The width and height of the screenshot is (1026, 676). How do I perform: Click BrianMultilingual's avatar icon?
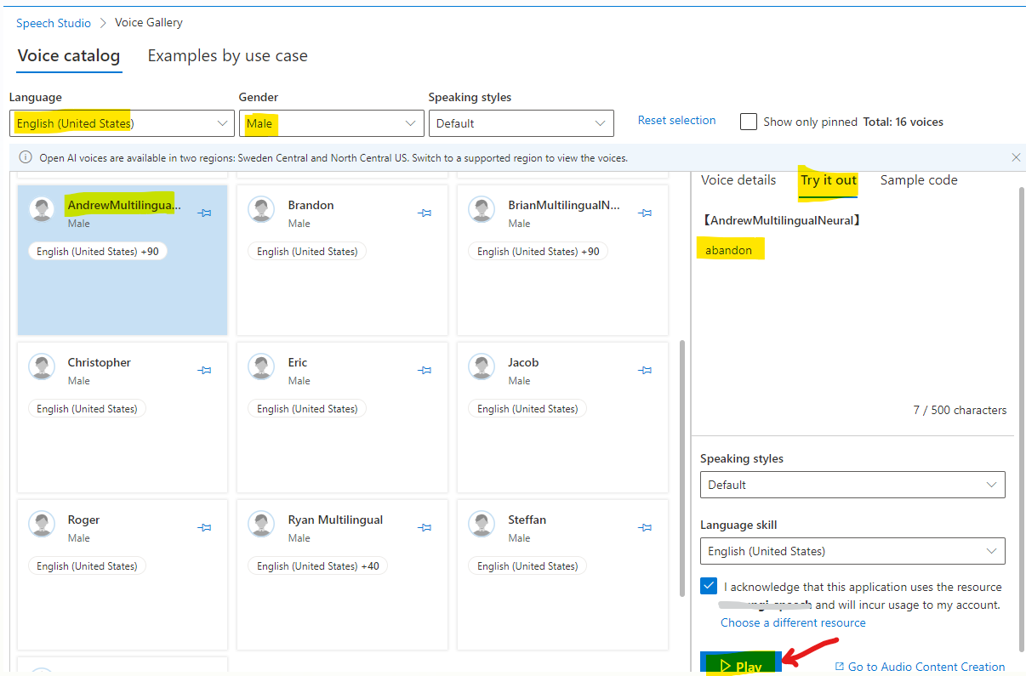click(482, 209)
